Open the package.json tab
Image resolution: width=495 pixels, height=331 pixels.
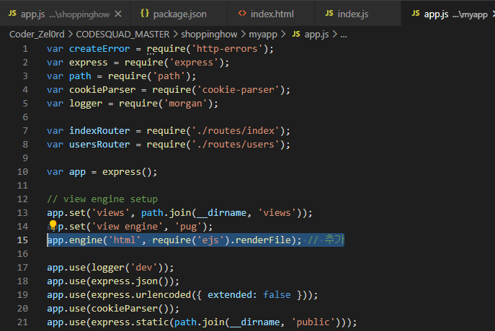coord(179,14)
